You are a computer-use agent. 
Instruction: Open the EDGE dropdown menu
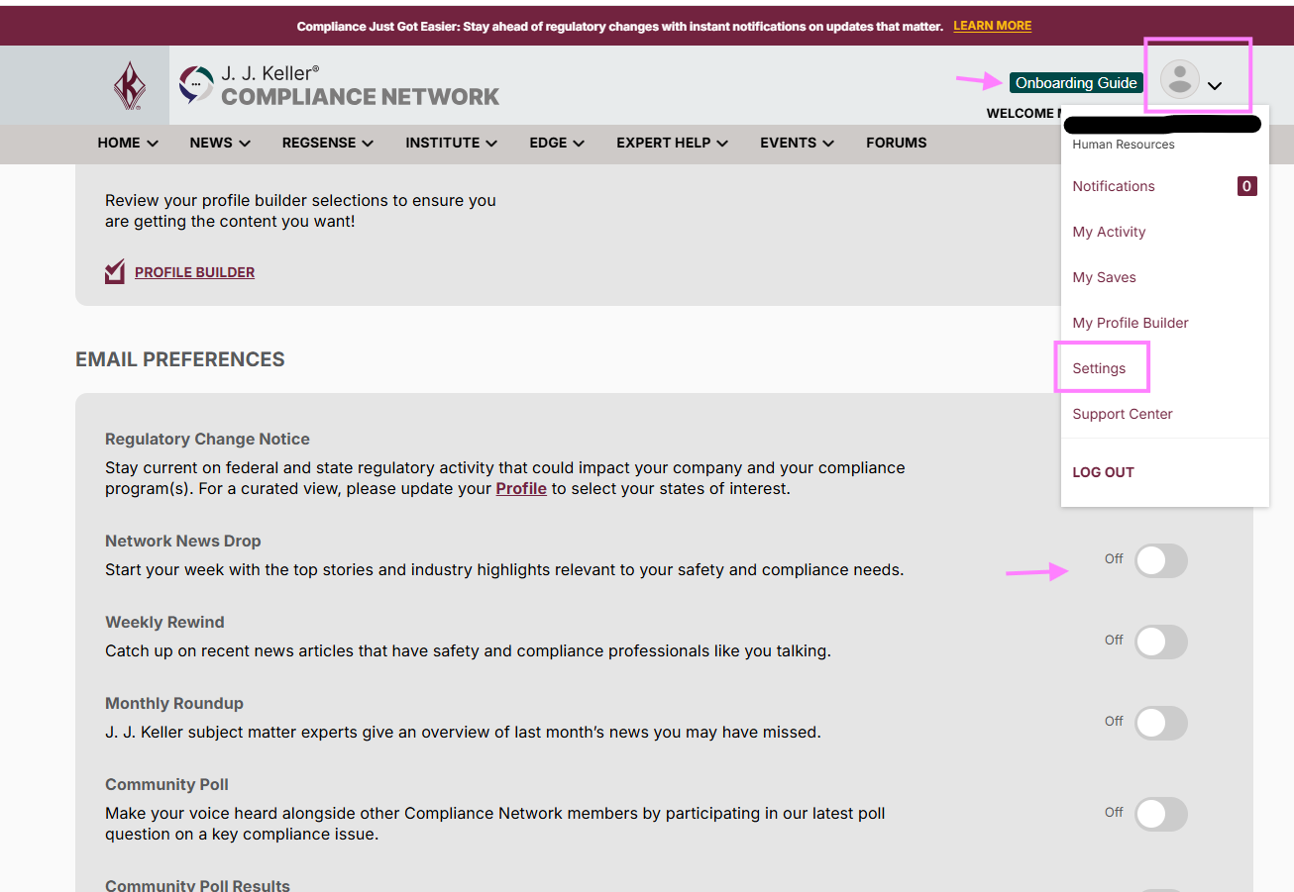[557, 143]
